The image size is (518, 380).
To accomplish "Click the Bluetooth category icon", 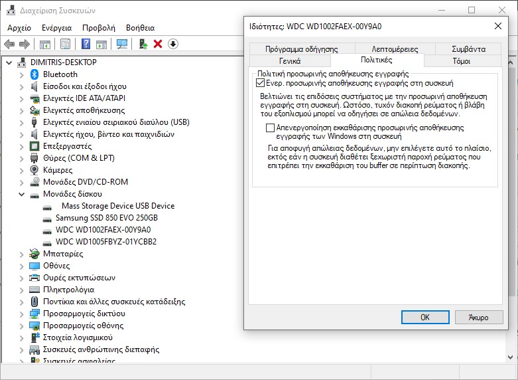I will [x=34, y=74].
